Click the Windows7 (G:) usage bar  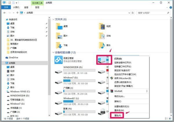[x=79, y=81]
